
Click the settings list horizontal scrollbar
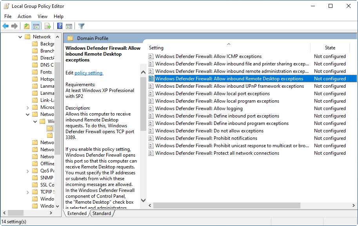227,205
